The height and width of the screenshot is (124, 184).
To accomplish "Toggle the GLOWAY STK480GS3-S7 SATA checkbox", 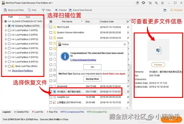I will click(6, 21).
